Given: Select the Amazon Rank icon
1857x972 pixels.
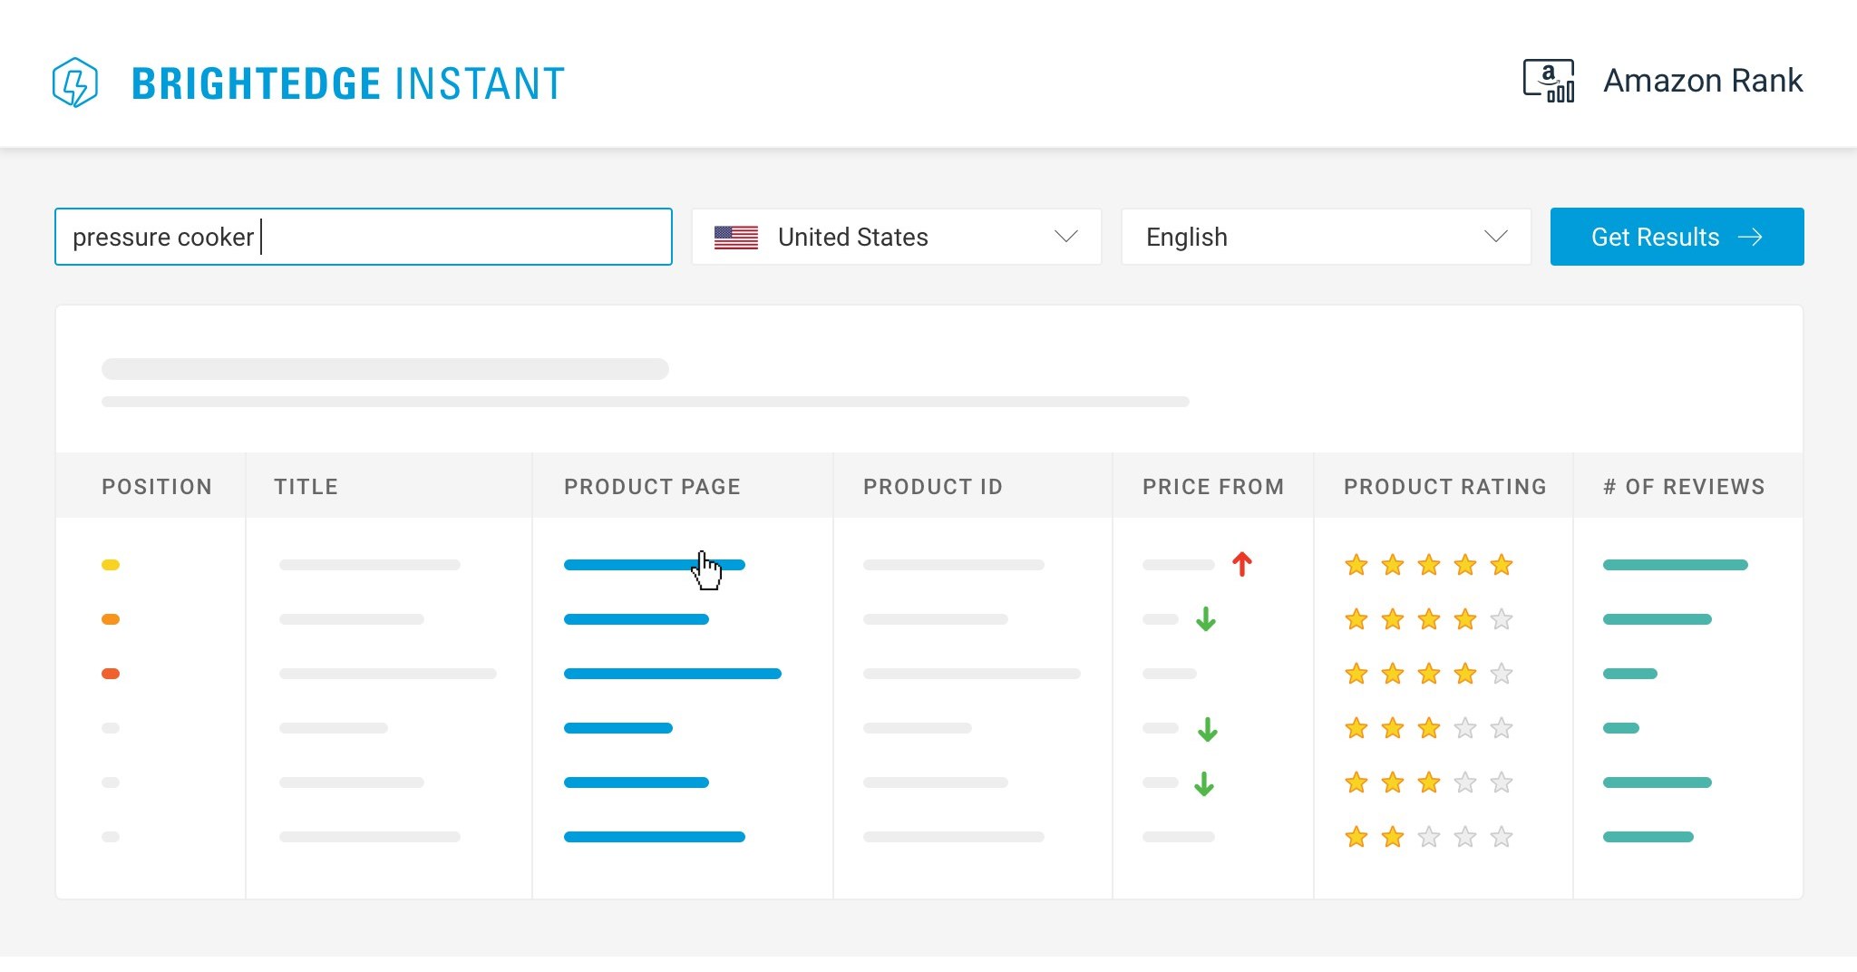Looking at the screenshot, I should (x=1547, y=80).
